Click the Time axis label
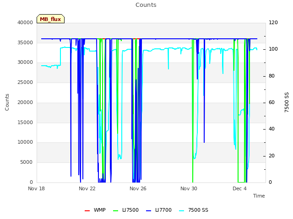 [259, 196]
